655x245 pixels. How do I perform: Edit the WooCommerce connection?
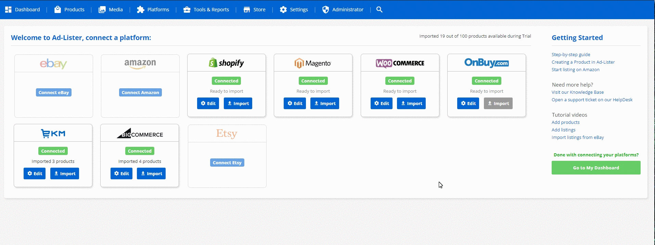382,103
